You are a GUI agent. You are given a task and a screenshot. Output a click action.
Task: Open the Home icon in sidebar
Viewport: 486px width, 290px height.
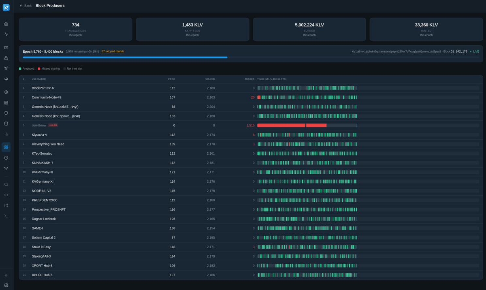click(6, 24)
